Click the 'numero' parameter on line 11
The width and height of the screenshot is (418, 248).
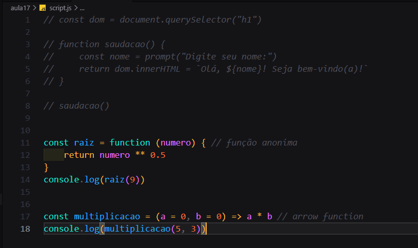tap(176, 143)
